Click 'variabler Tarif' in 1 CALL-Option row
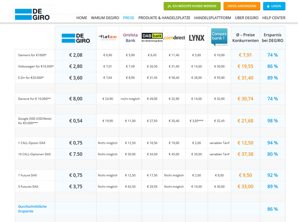 pos(219,143)
